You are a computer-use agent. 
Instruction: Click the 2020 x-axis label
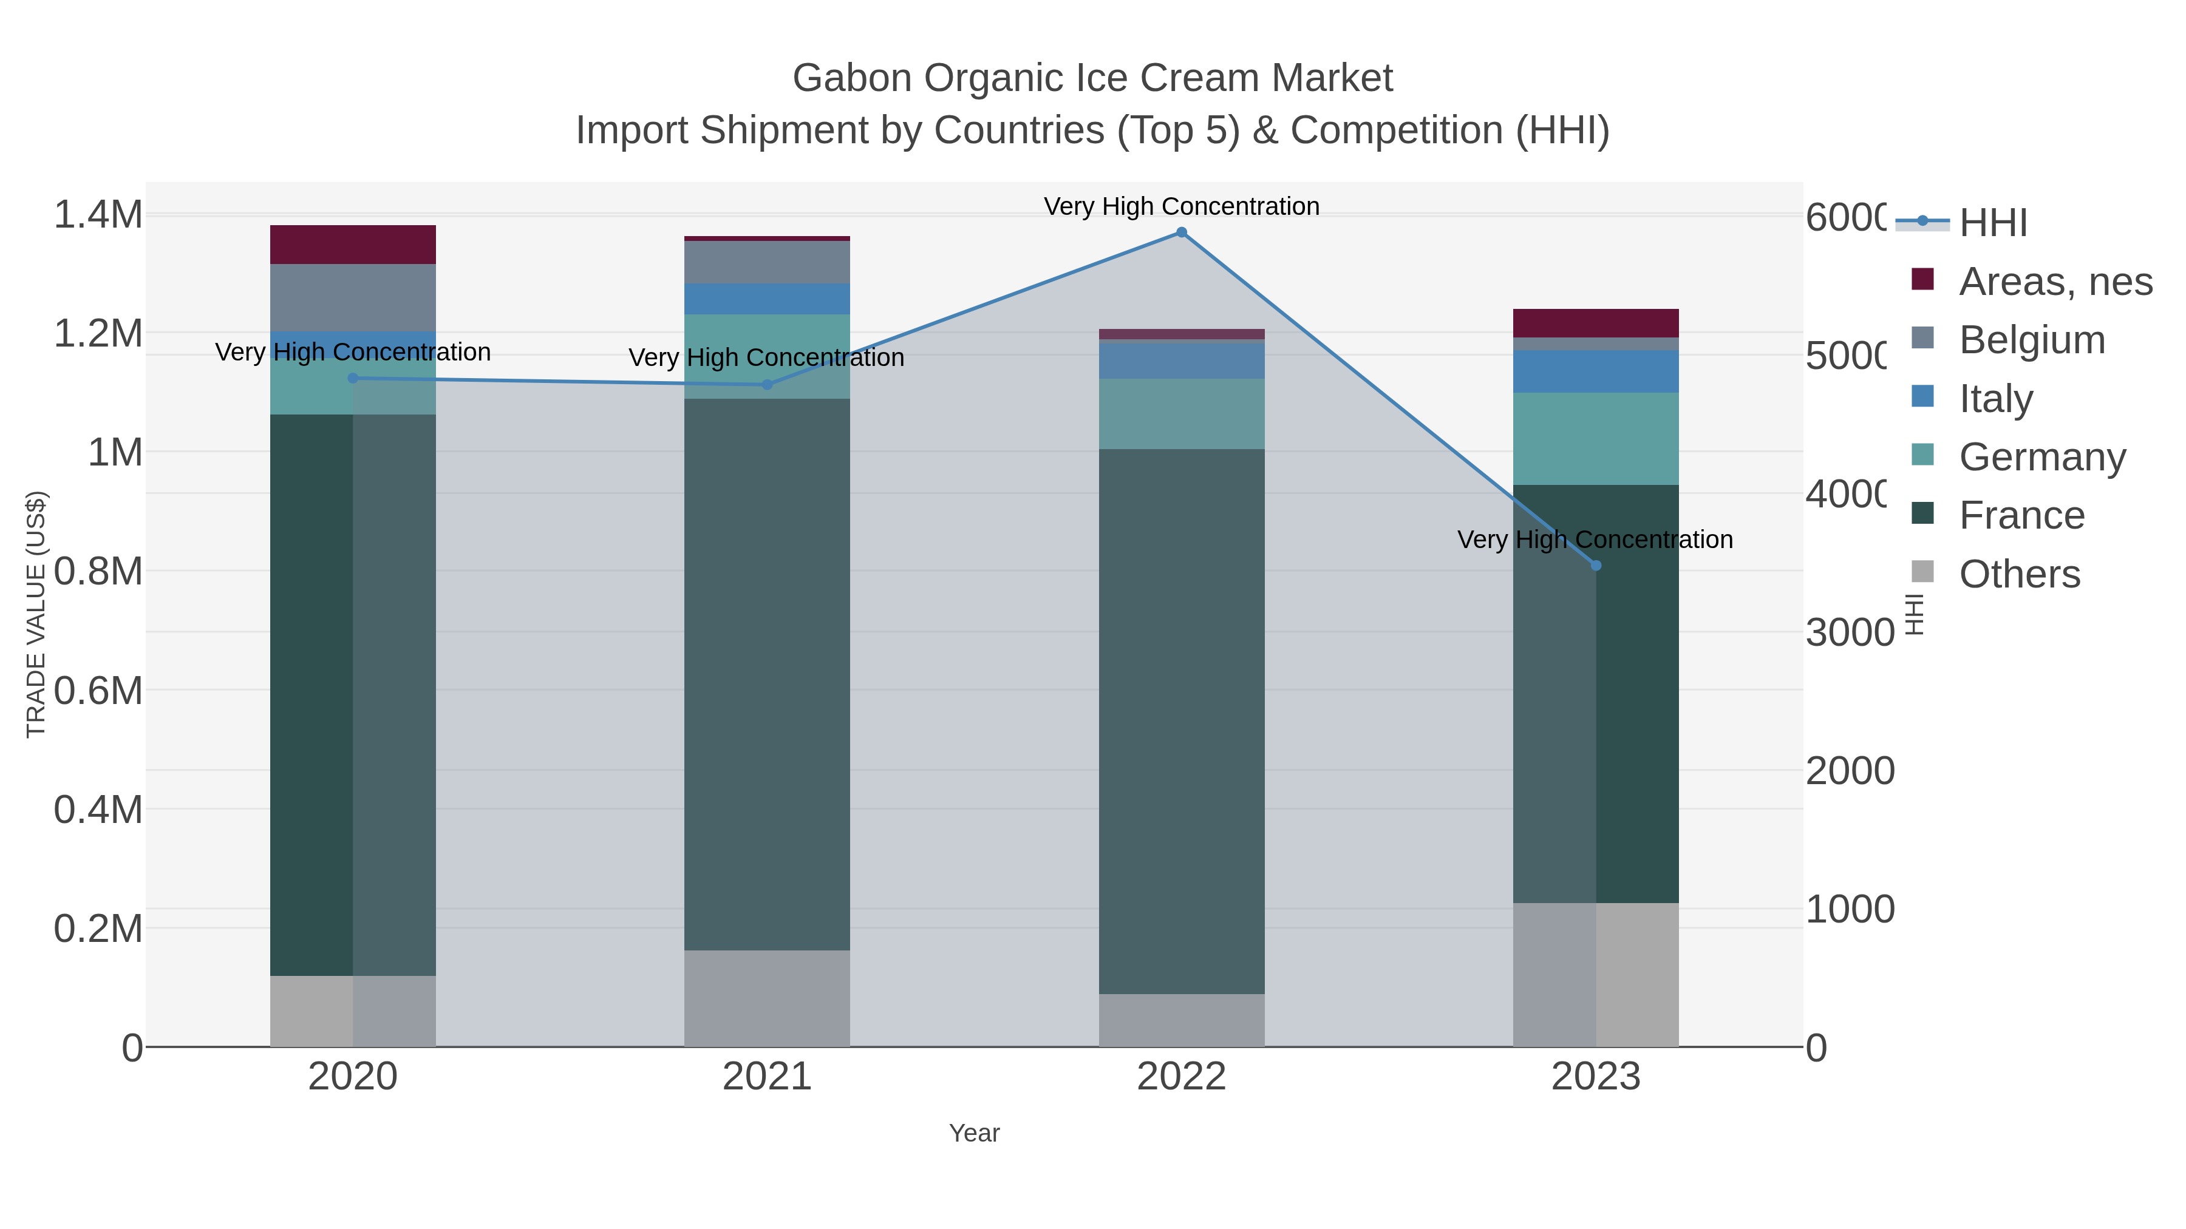click(x=353, y=1077)
